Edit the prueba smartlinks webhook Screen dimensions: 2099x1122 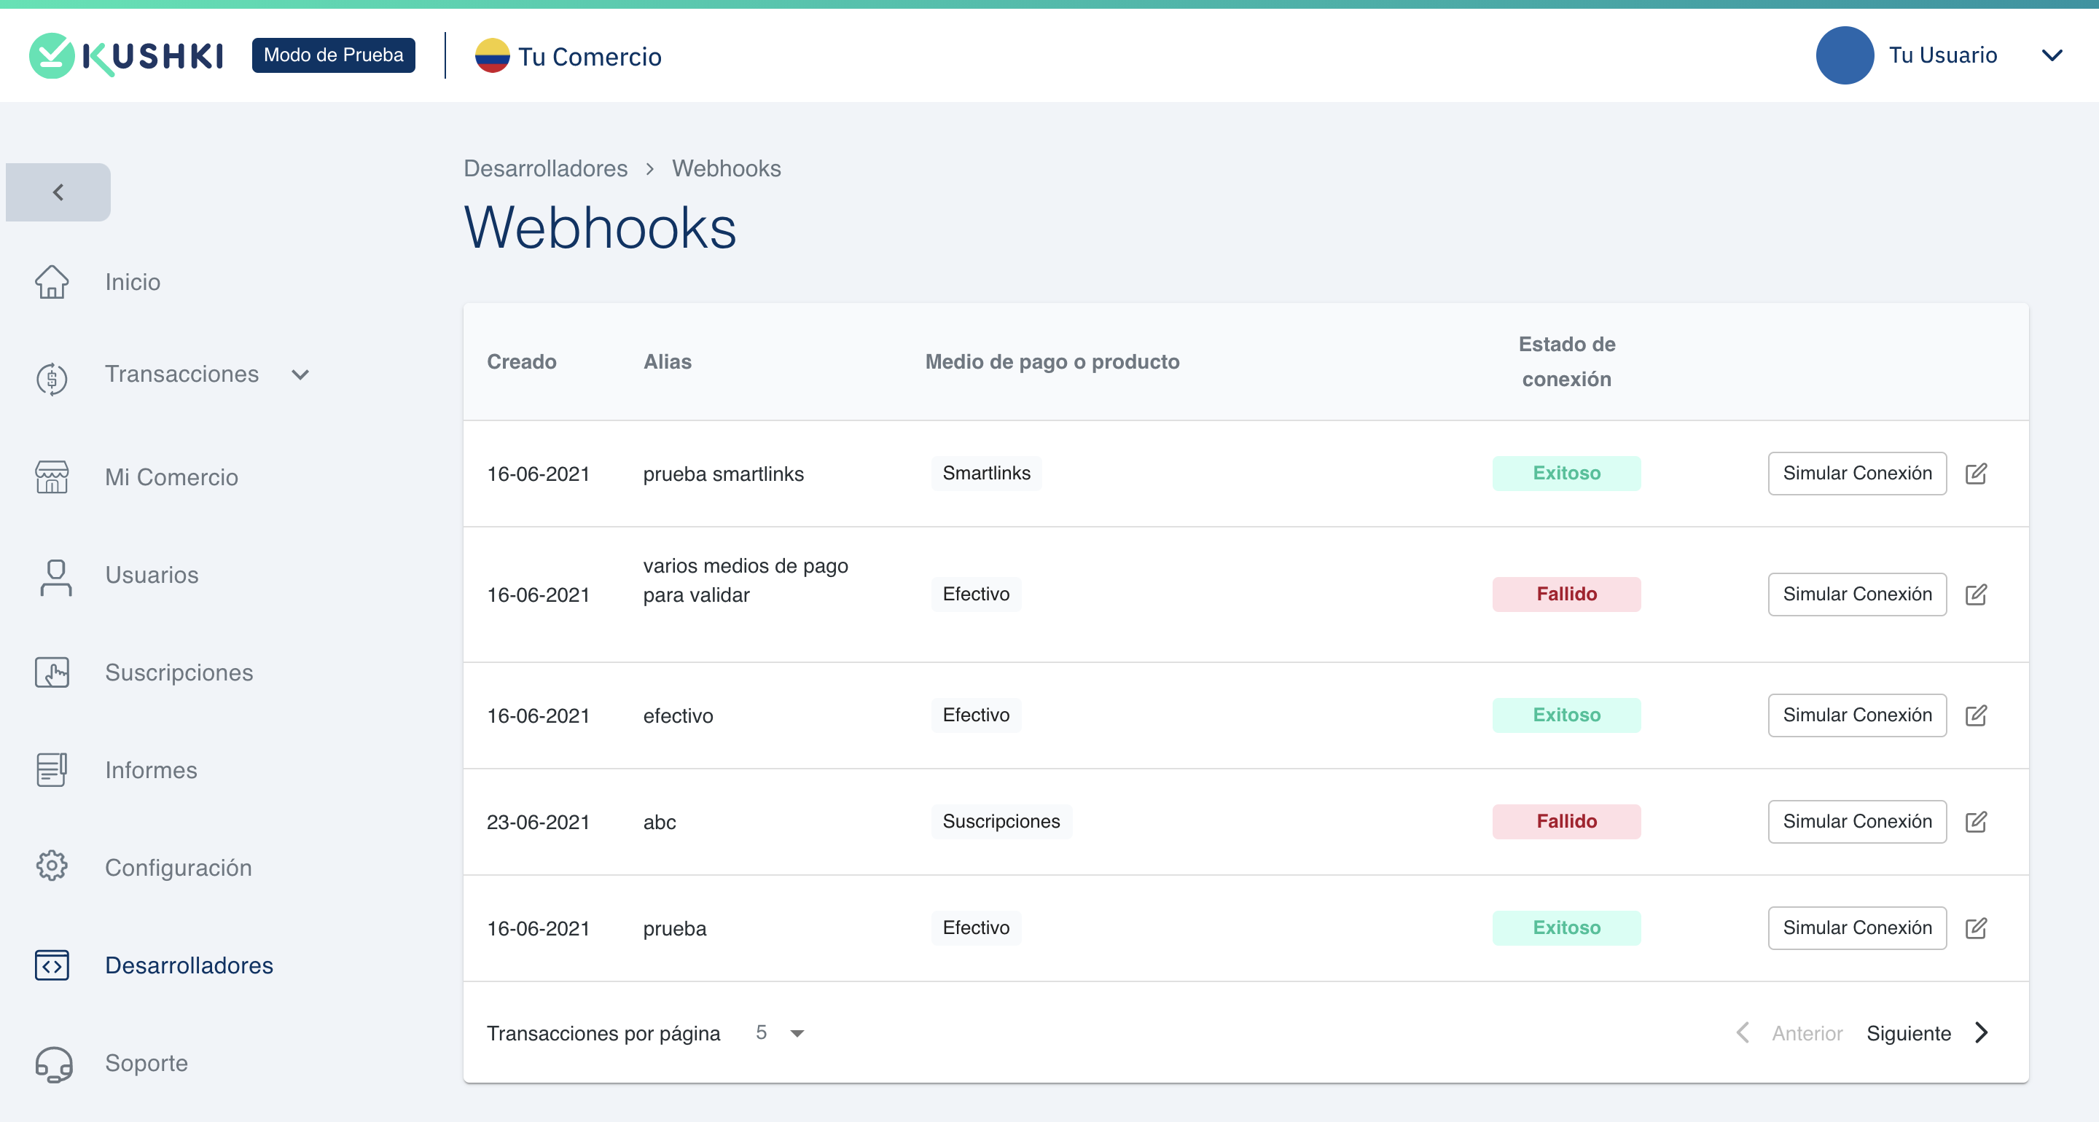coord(1976,474)
